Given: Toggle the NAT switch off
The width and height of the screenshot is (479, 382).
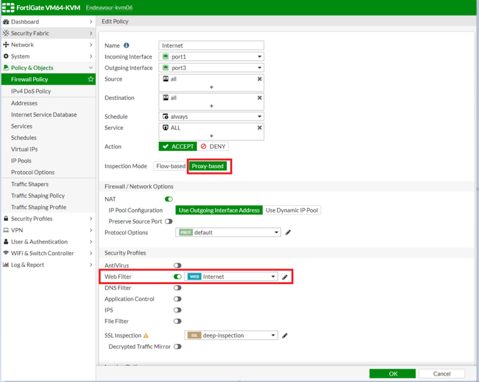Looking at the screenshot, I should [x=169, y=199].
